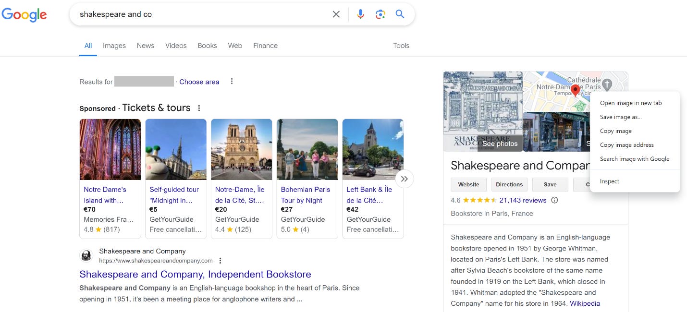Open Shakespeare and Company, Independent Bookstore result
This screenshot has width=687, height=312.
click(195, 275)
